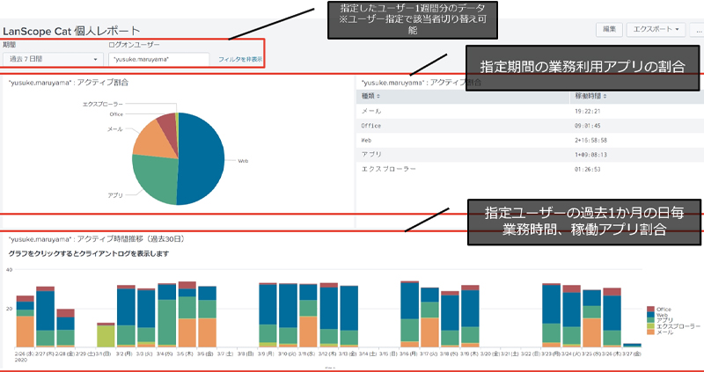The width and height of the screenshot is (704, 372).
Task: Click the LanScope Cat 個人レポート title
Action: [x=71, y=31]
